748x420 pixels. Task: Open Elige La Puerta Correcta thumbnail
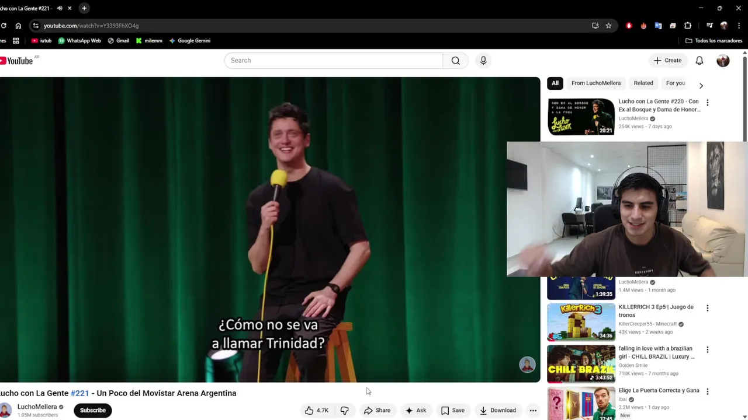point(581,403)
